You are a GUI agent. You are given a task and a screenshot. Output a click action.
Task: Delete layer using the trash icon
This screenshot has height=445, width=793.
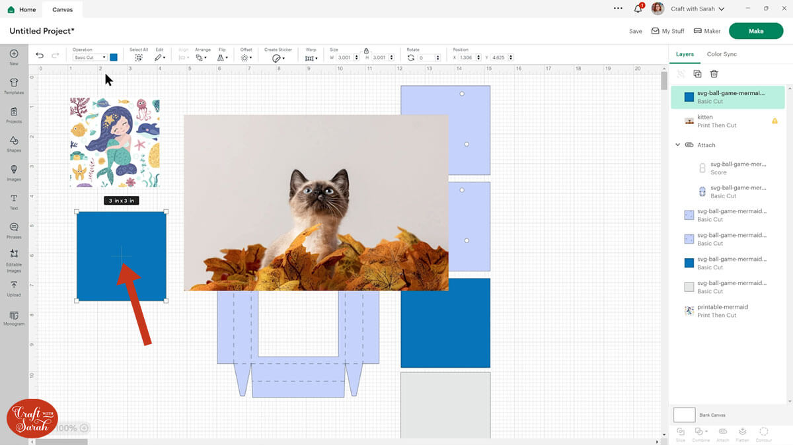[x=714, y=74]
